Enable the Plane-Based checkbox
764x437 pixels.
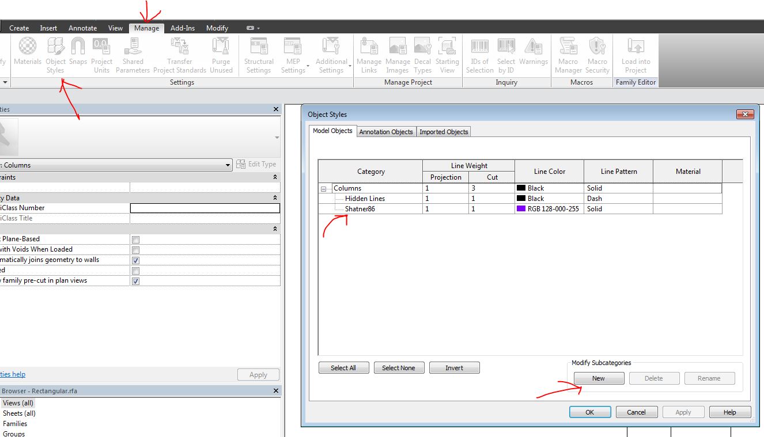point(135,240)
